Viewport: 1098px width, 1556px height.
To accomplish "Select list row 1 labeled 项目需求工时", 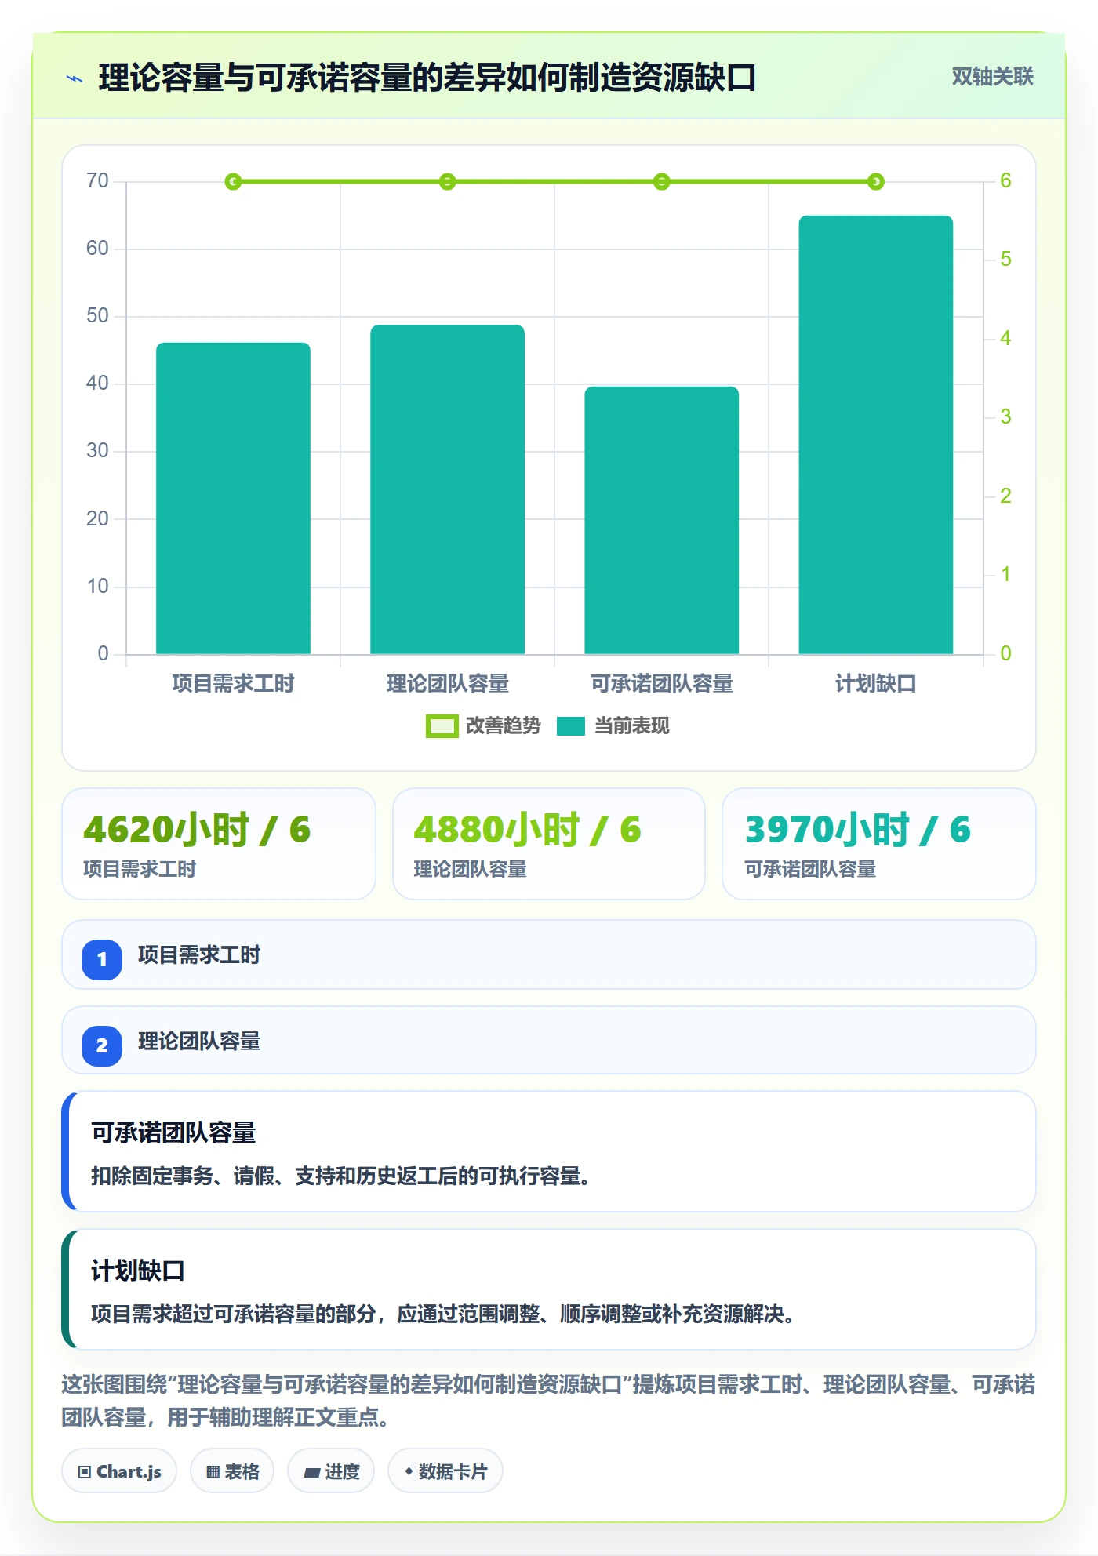I will pyautogui.click(x=549, y=954).
